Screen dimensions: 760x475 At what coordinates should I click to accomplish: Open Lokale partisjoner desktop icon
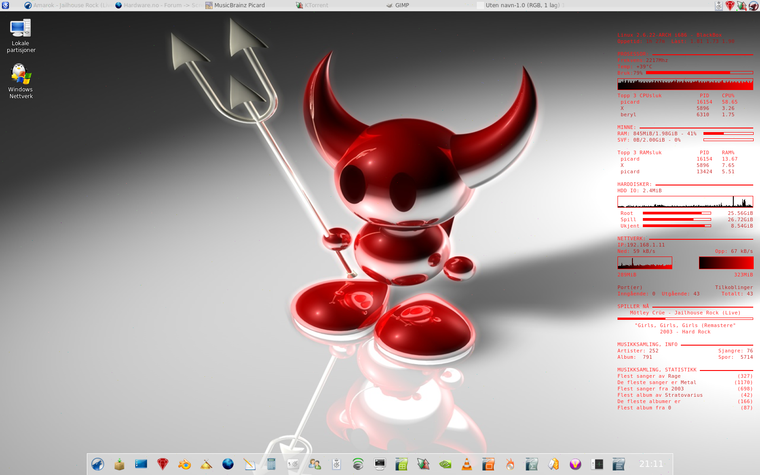point(21,36)
